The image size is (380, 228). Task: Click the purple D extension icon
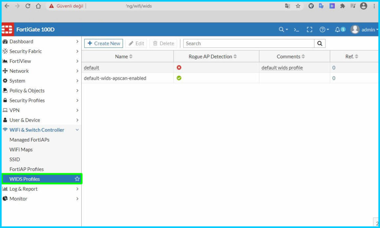tap(332, 6)
